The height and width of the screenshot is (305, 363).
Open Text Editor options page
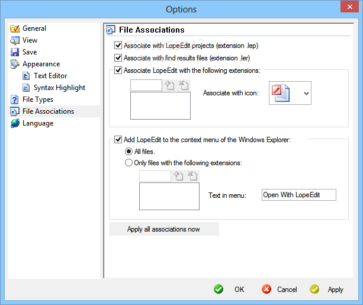pyautogui.click(x=50, y=76)
